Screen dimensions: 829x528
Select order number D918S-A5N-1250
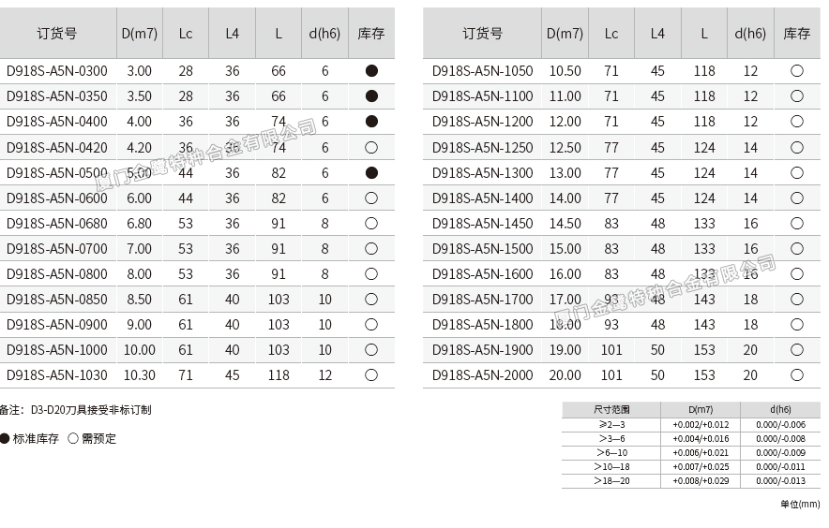pyautogui.click(x=482, y=148)
